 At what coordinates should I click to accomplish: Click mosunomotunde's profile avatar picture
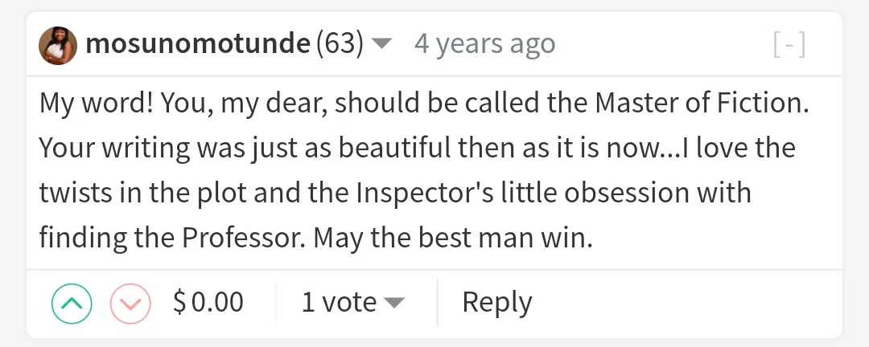click(x=58, y=45)
